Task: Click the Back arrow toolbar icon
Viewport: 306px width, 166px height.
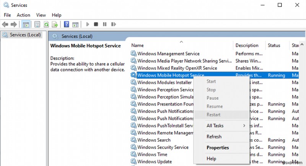Action: tap(5, 24)
